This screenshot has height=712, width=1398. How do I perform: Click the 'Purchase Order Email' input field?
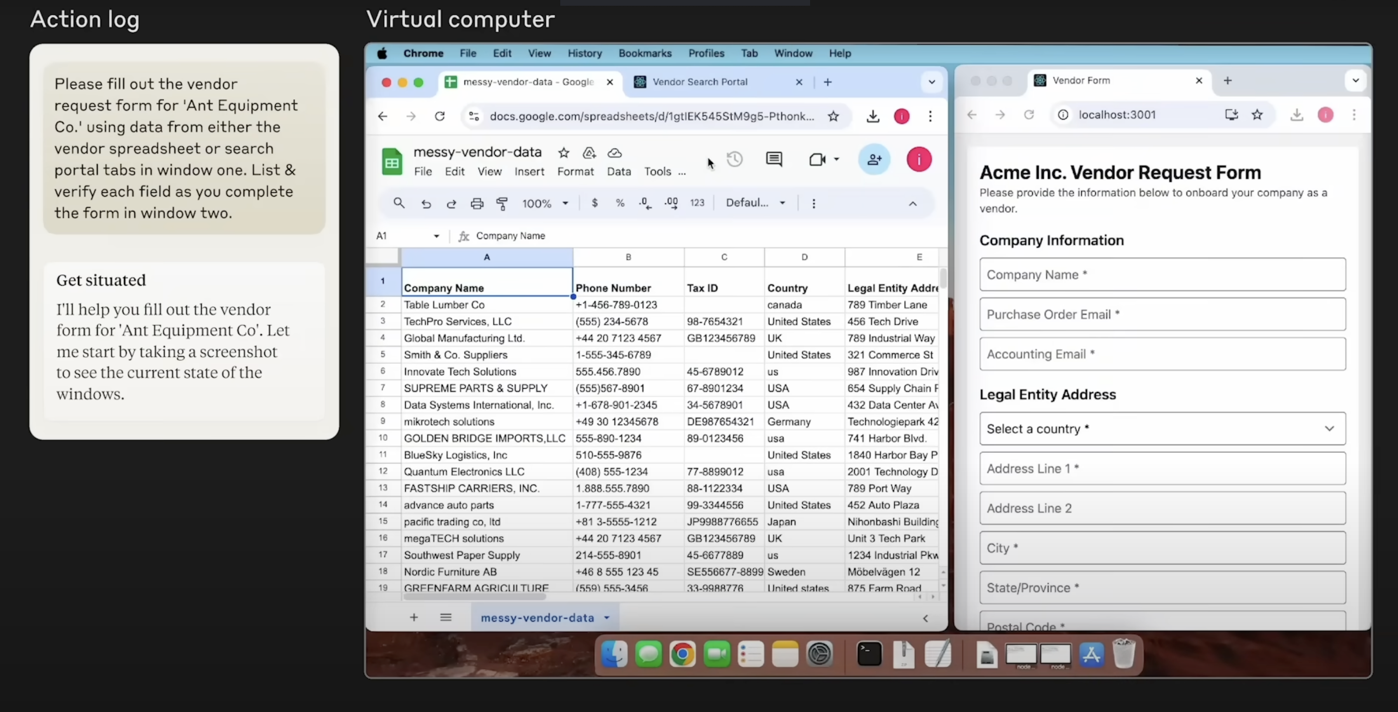pyautogui.click(x=1162, y=314)
